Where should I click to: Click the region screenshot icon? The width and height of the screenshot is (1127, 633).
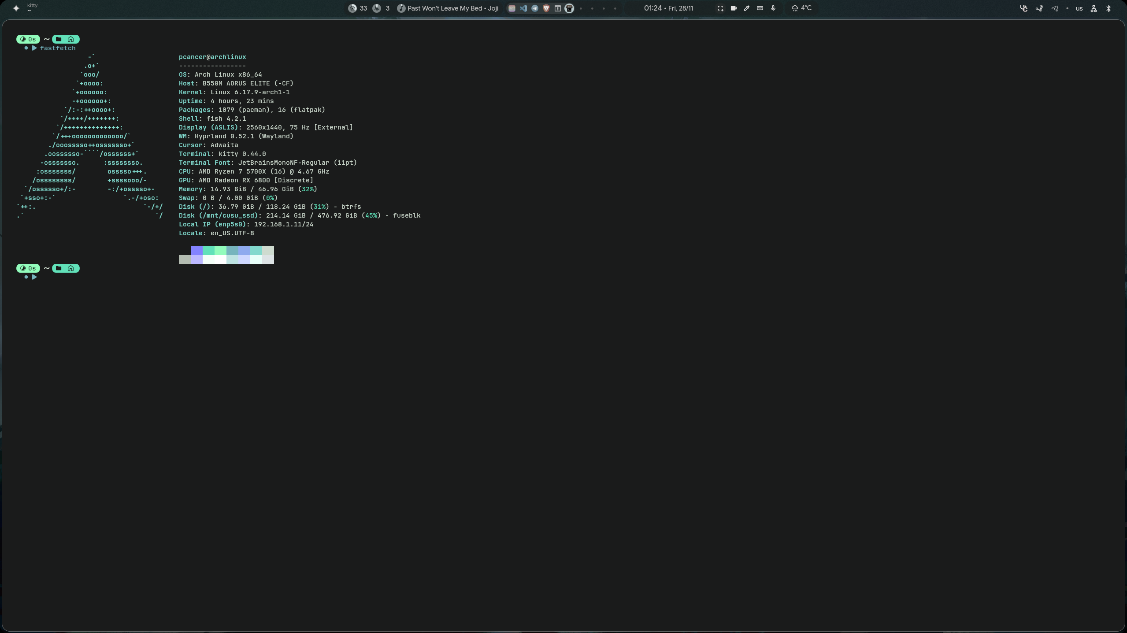[x=720, y=8]
